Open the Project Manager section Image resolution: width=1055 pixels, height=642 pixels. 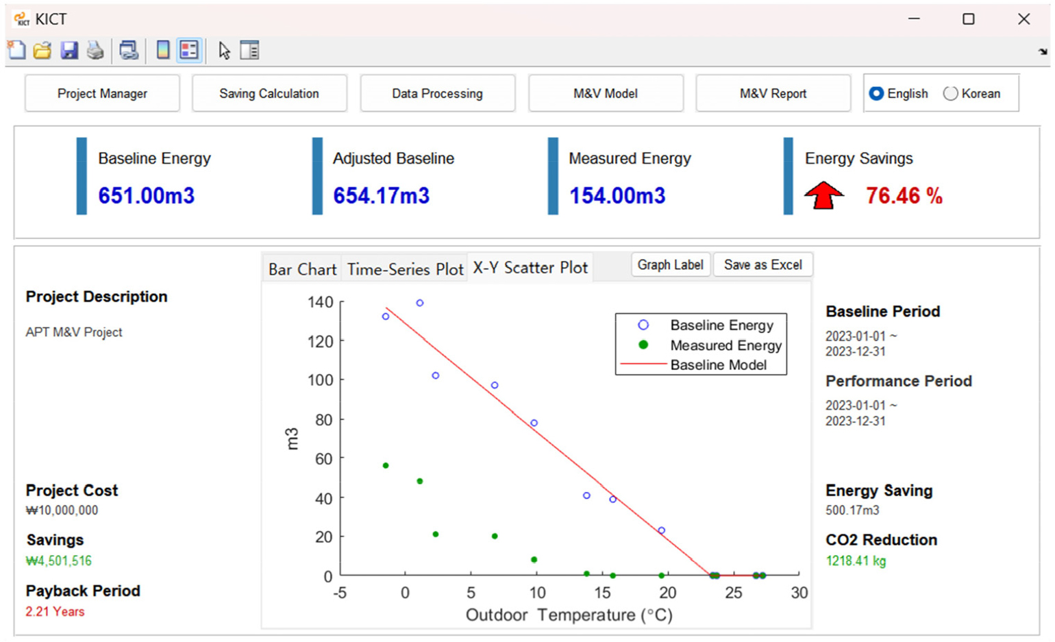coord(102,94)
